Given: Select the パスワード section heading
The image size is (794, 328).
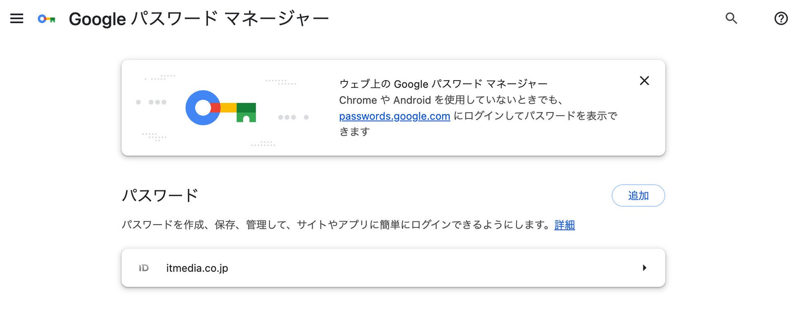Looking at the screenshot, I should [x=160, y=195].
